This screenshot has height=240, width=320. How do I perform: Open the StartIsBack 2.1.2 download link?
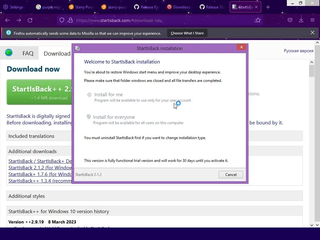40,167
